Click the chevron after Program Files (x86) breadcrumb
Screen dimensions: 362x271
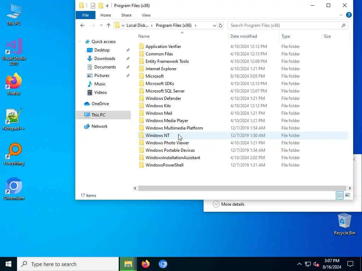click(195, 25)
